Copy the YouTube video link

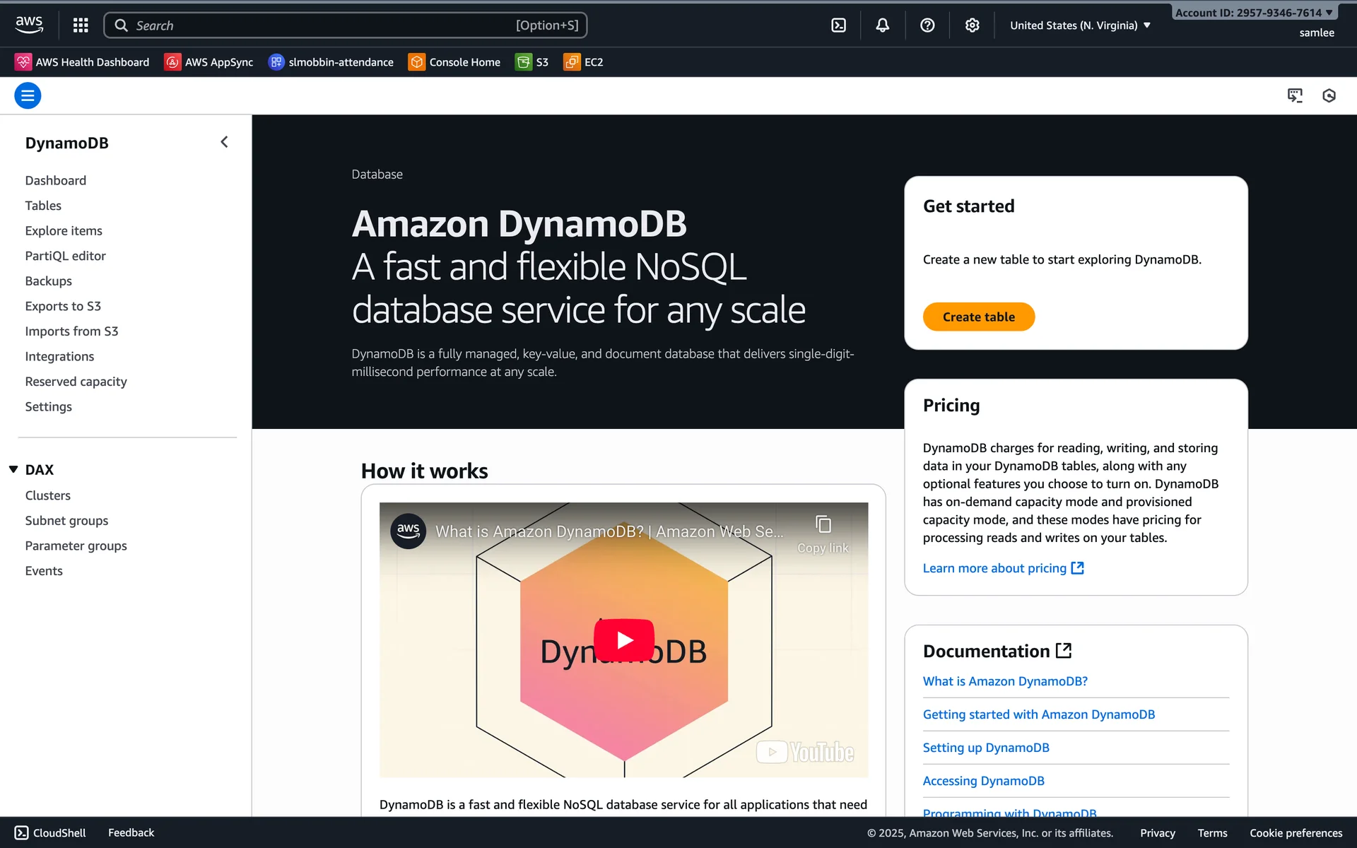[x=823, y=534]
